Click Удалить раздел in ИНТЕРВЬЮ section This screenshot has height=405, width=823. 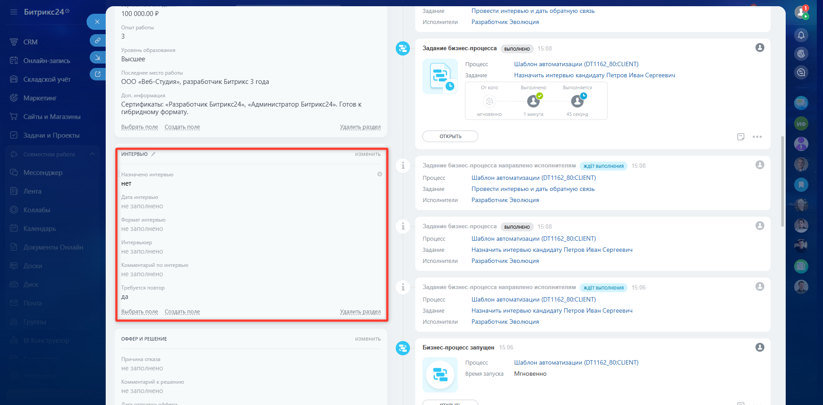pos(360,312)
